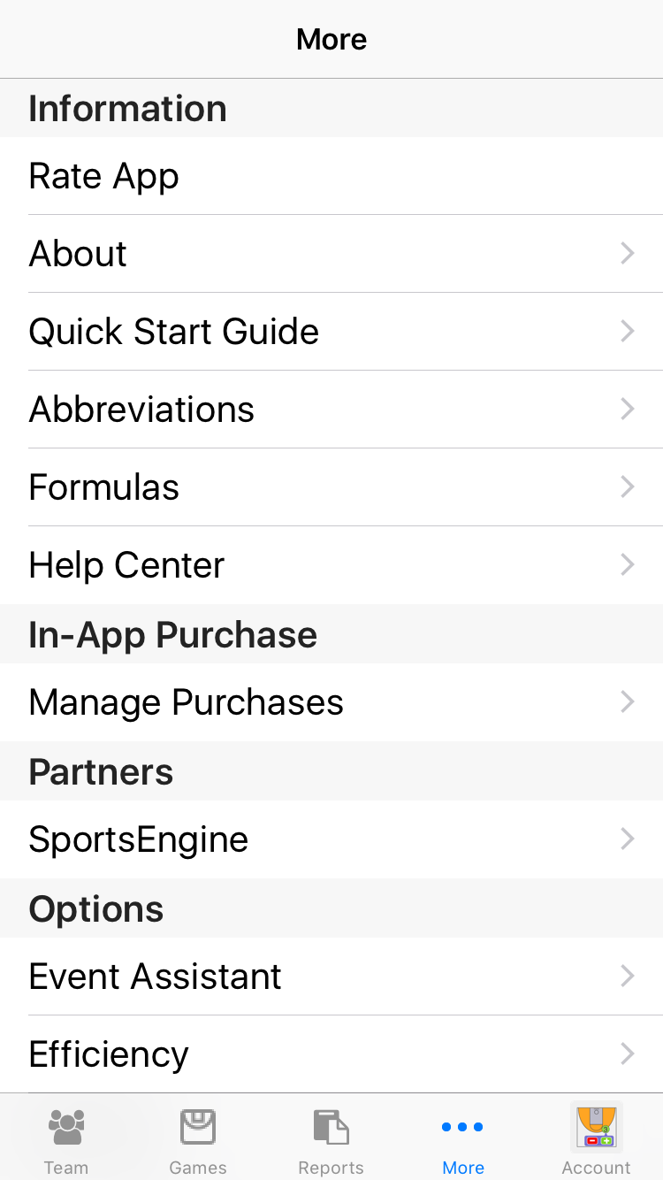Open Quick Start Guide
The height and width of the screenshot is (1180, 663).
coord(173,332)
